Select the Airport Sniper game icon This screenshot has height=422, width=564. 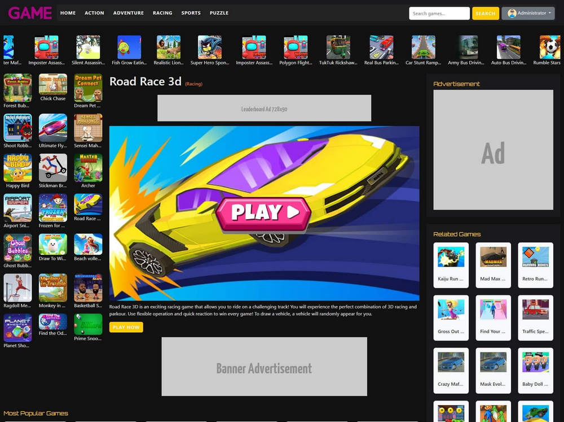[x=17, y=208]
